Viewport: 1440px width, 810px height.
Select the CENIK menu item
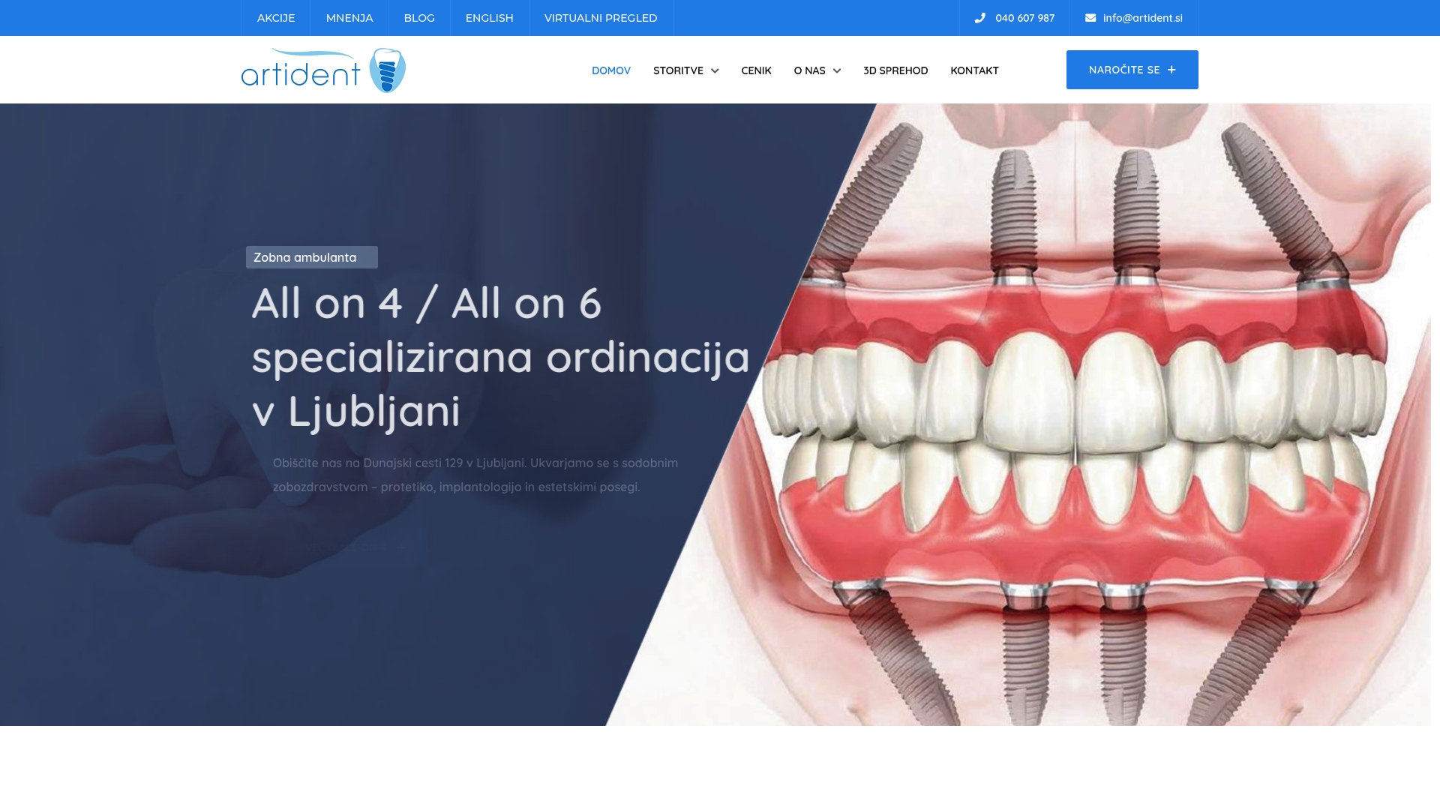coord(755,70)
